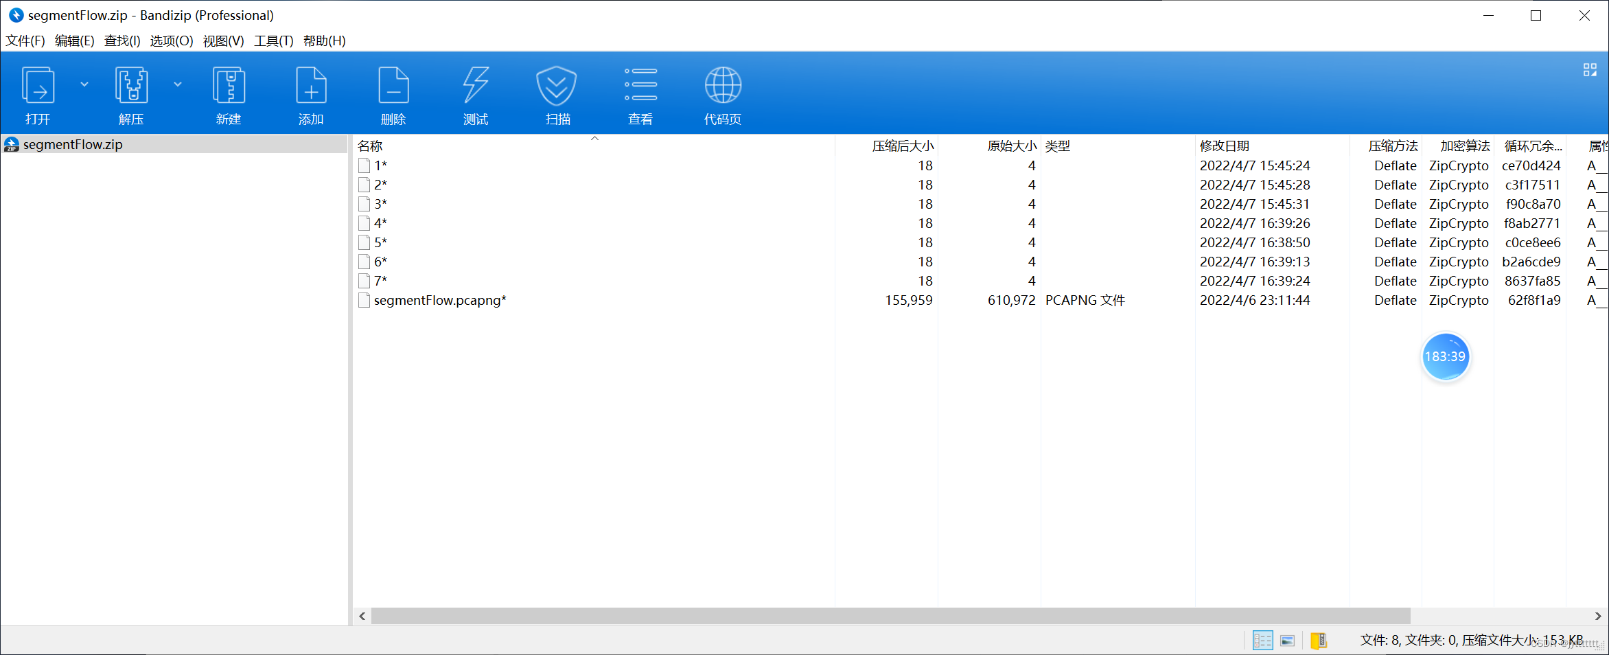Switch to details view icon in status bar

(1262, 641)
